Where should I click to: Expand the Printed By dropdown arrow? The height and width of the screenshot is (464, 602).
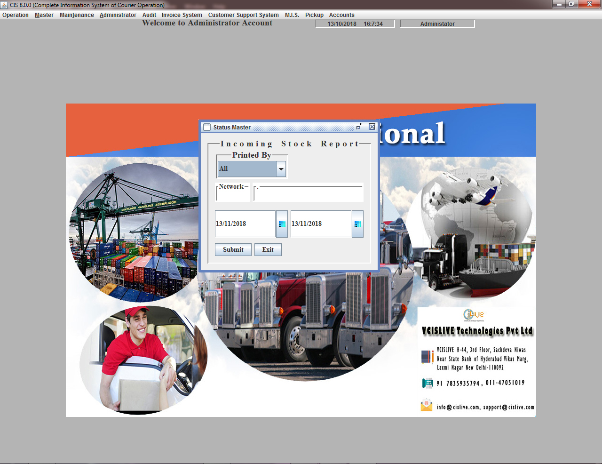point(281,169)
